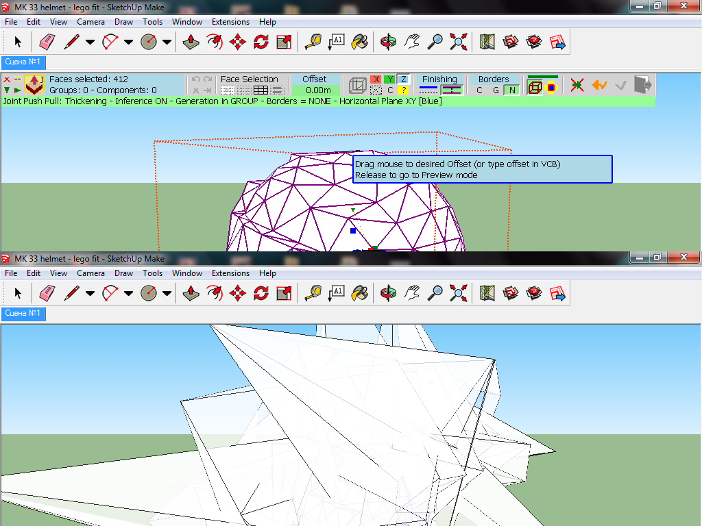Select the Paint Bucket tool in the lower window
The width and height of the screenshot is (702, 526).
359,294
